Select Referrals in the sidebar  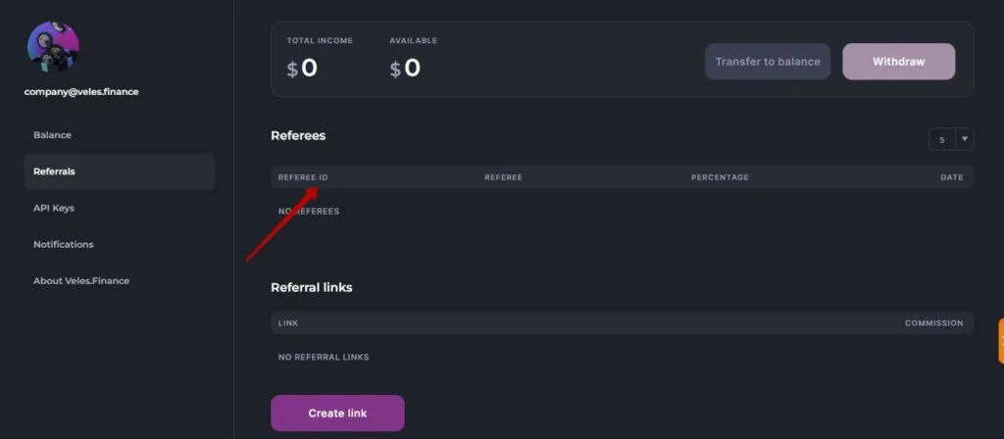coord(54,171)
